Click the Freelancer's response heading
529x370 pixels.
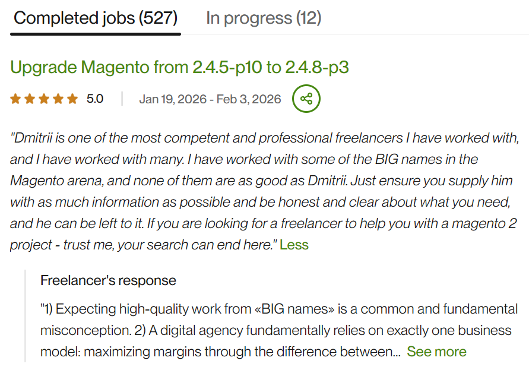pos(108,280)
